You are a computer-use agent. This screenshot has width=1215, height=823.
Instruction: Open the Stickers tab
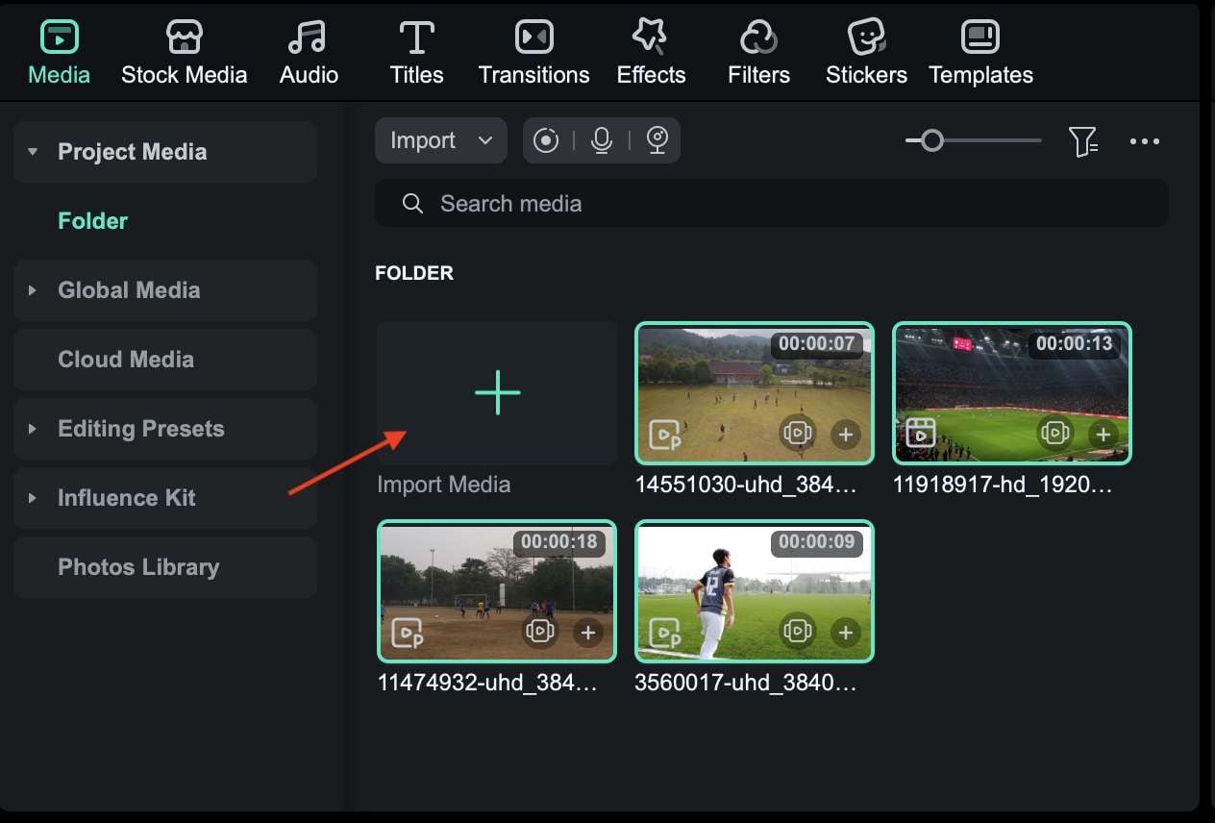866,54
